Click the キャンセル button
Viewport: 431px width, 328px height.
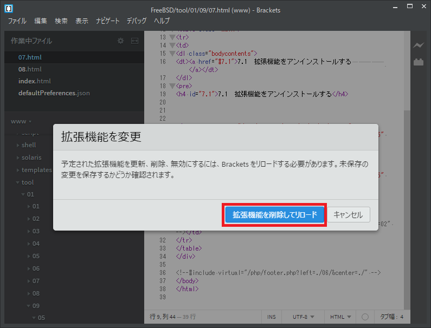point(348,215)
